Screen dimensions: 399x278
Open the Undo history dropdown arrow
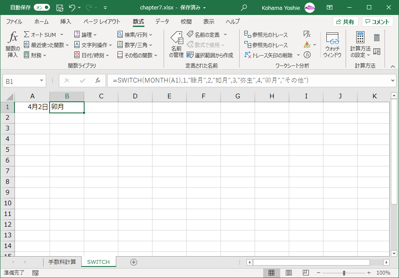tap(79, 8)
